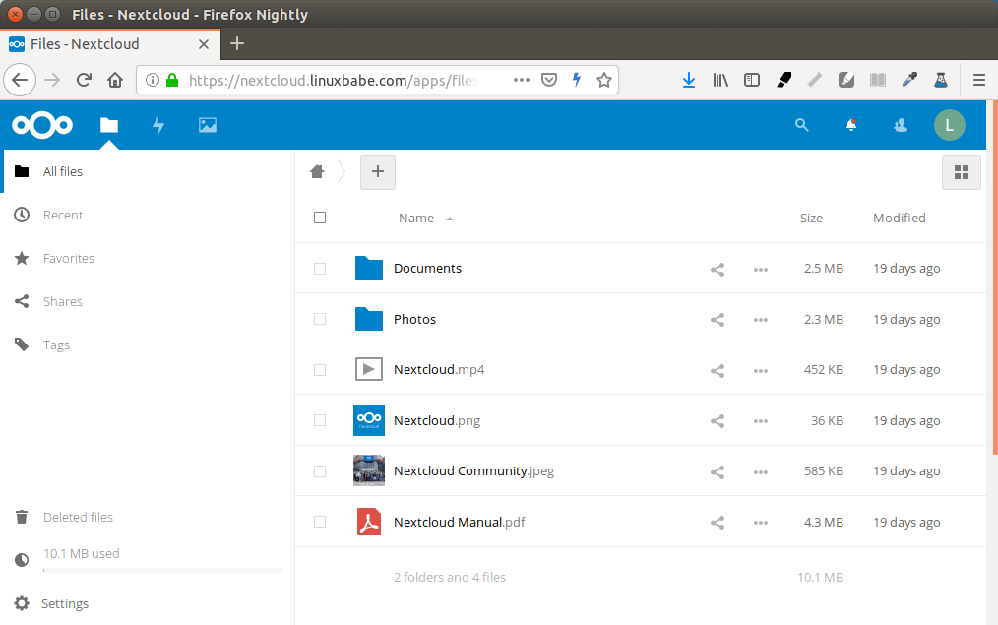Screen dimensions: 998x625
Task: Show Recent files in sidebar
Action: [63, 215]
